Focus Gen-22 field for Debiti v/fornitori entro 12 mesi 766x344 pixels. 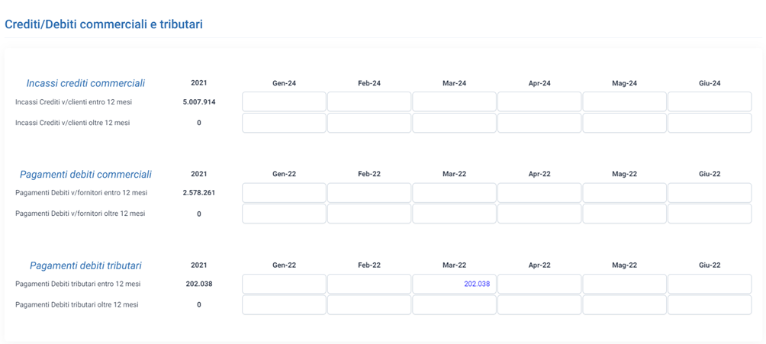click(x=284, y=192)
